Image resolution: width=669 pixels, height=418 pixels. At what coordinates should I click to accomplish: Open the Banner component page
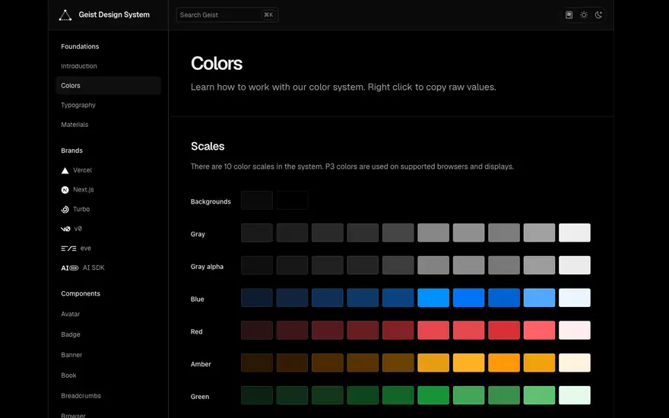(x=71, y=355)
